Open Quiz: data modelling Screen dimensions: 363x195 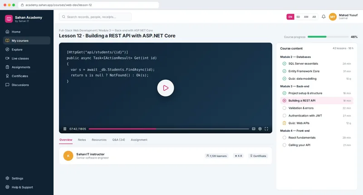[x=317, y=78]
